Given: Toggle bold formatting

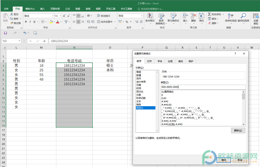Looking at the screenshot, I should (x=26, y=22).
